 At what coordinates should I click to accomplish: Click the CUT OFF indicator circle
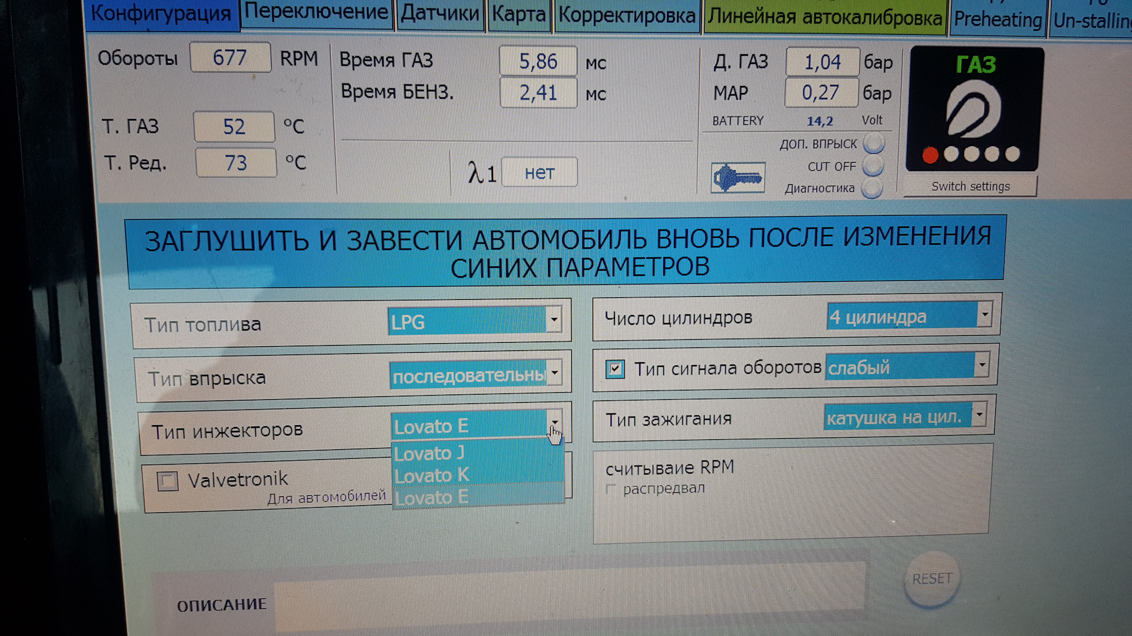pyautogui.click(x=873, y=165)
